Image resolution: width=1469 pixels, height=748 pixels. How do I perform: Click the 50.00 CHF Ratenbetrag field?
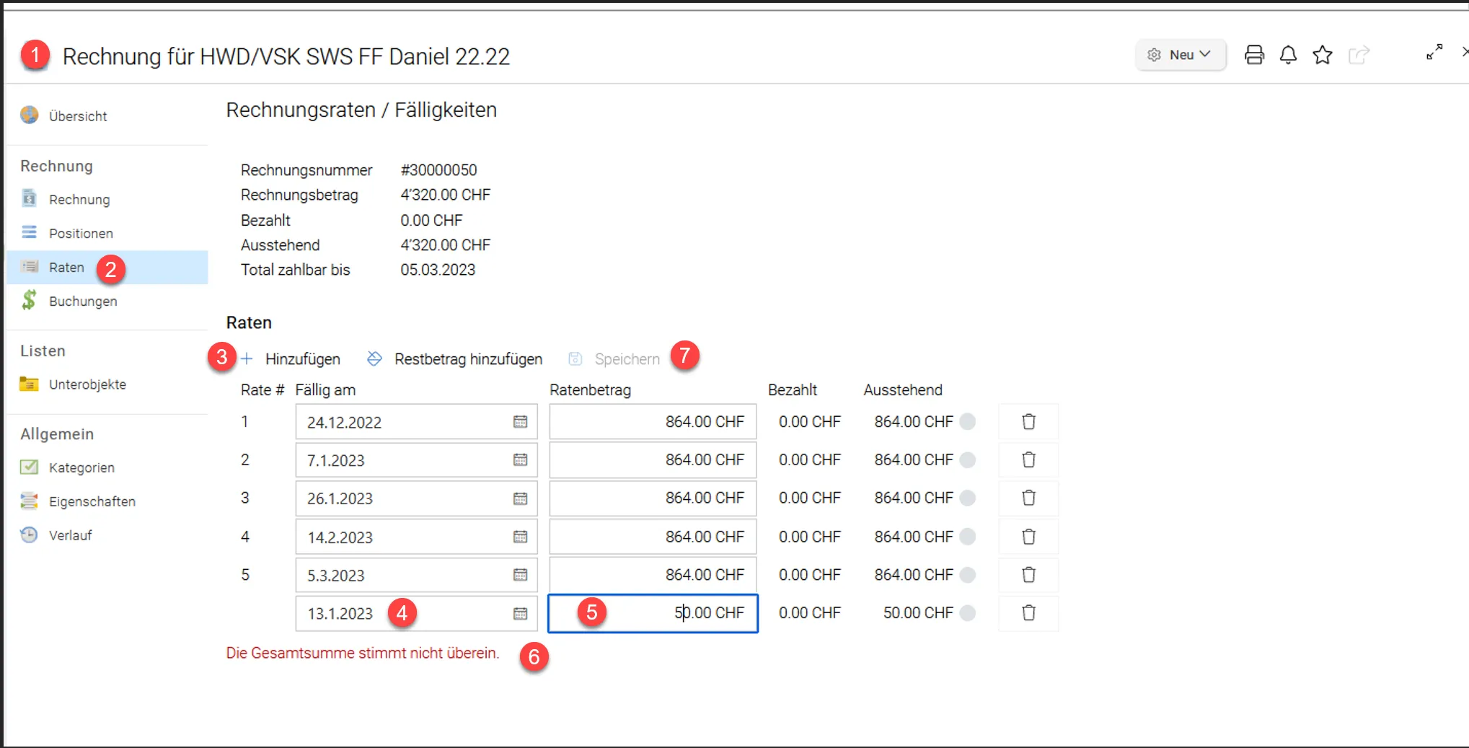coord(653,613)
